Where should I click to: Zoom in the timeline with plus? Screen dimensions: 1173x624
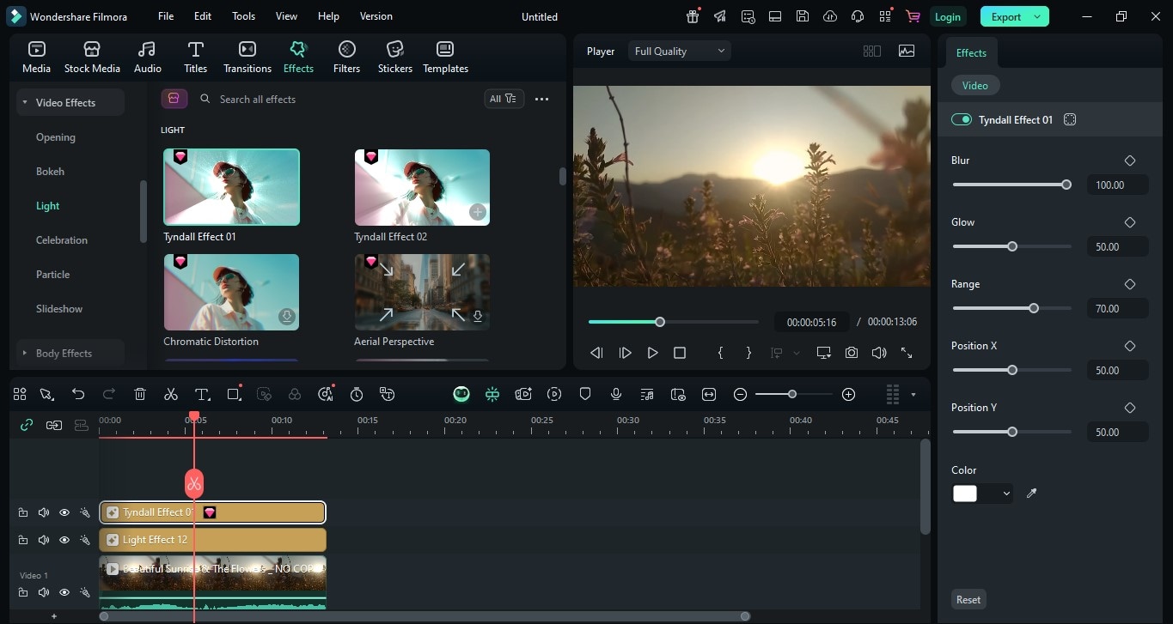(x=849, y=394)
